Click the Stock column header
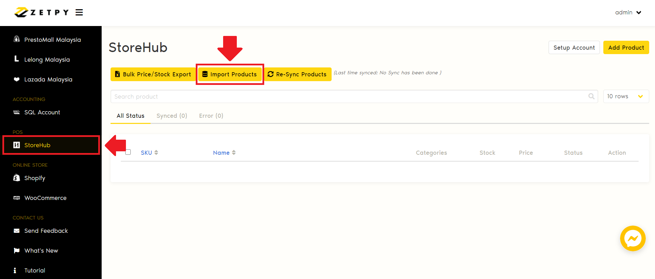 [487, 153]
